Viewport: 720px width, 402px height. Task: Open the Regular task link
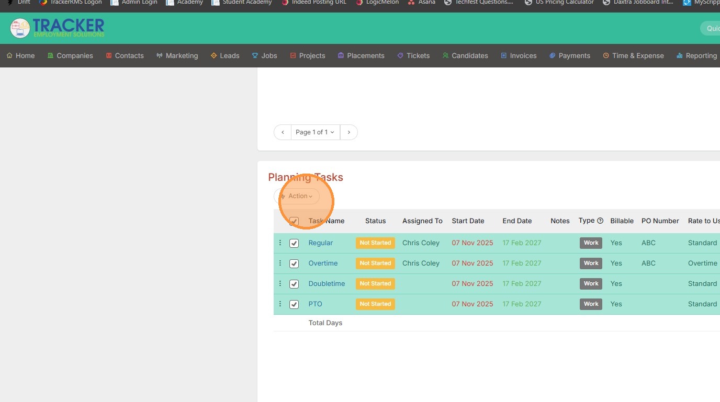pos(321,243)
